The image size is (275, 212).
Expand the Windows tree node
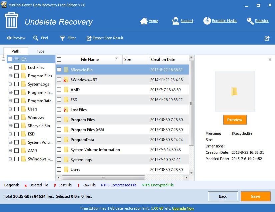[10, 117]
